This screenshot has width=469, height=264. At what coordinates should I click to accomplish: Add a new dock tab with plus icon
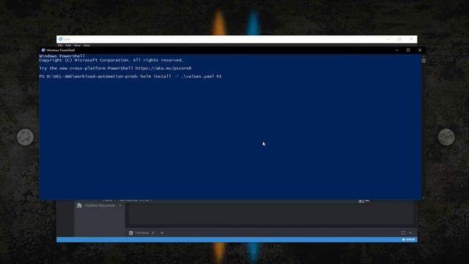click(162, 233)
